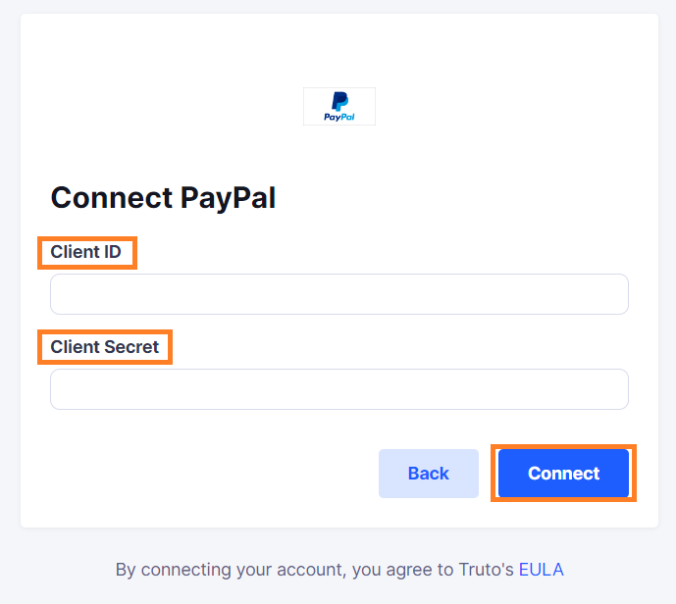Focus the Client Secret text box
Image resolution: width=676 pixels, height=604 pixels.
[339, 389]
